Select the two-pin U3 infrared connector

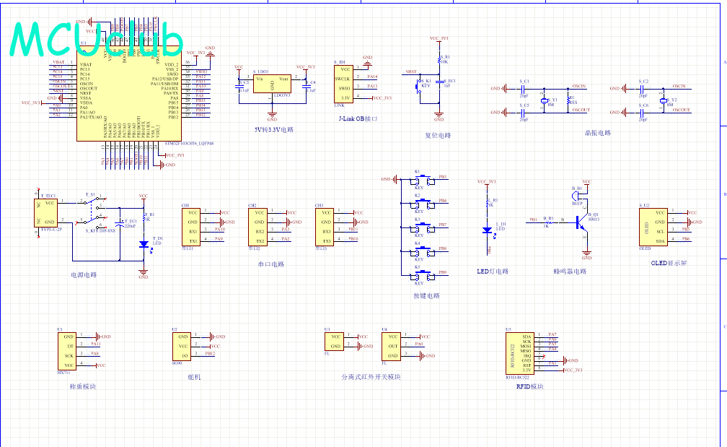(335, 342)
